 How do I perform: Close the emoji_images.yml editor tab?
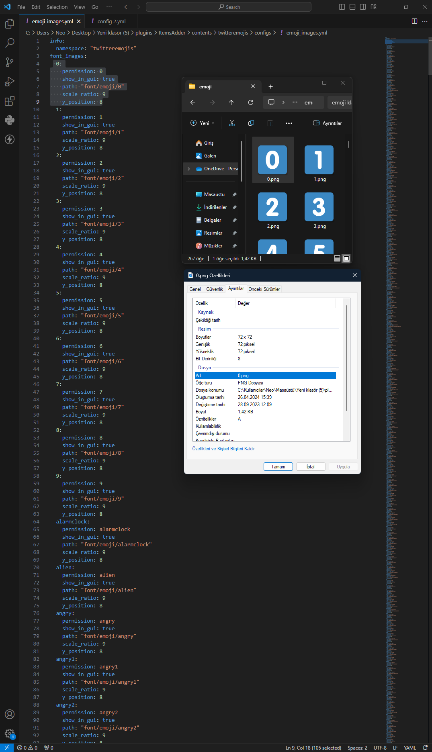[79, 21]
